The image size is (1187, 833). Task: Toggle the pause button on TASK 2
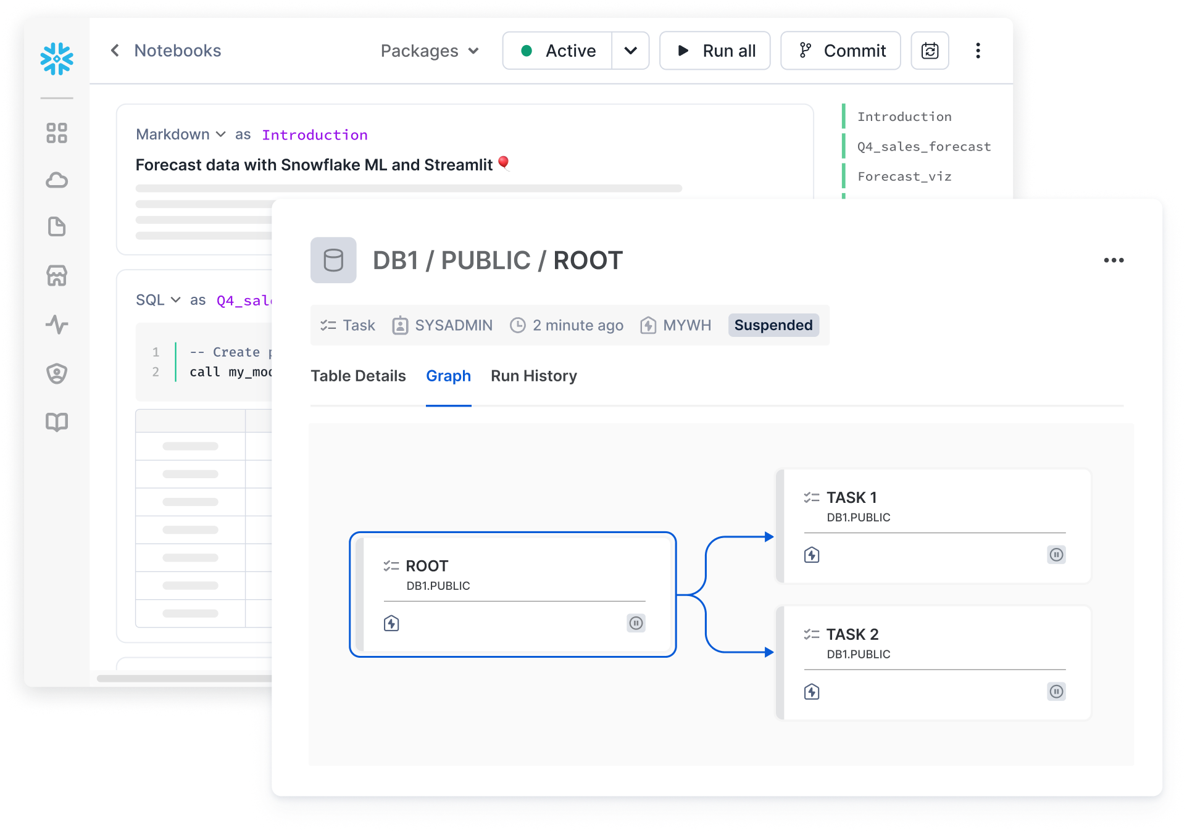point(1056,692)
